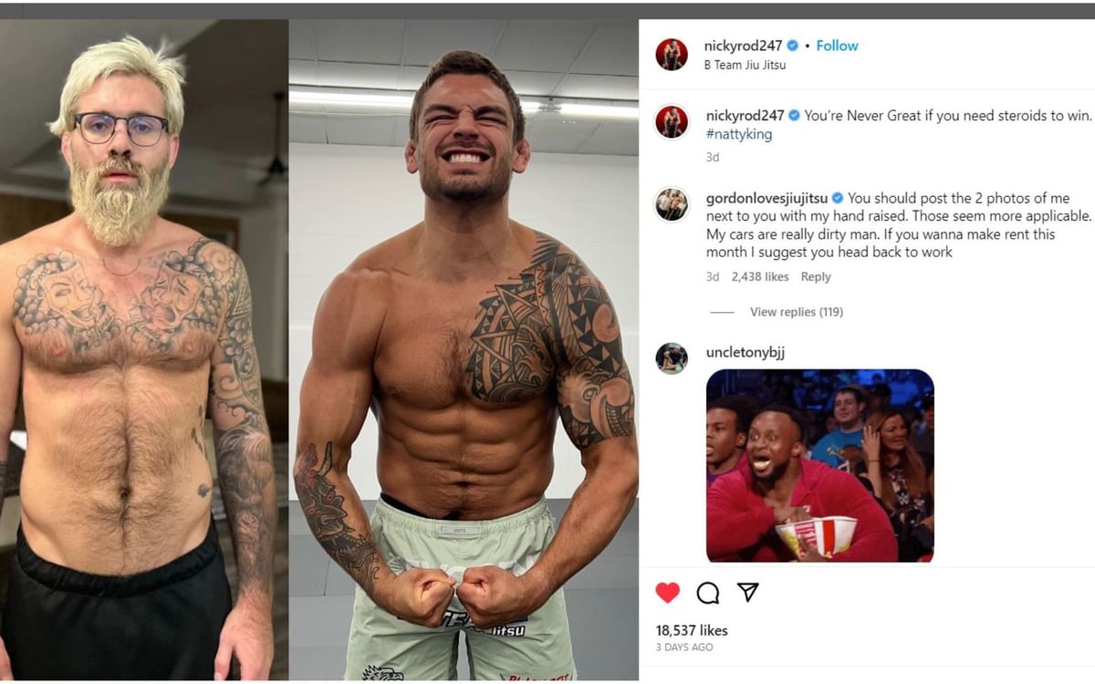Click the 3 DAYS AGO timestamp

[684, 648]
